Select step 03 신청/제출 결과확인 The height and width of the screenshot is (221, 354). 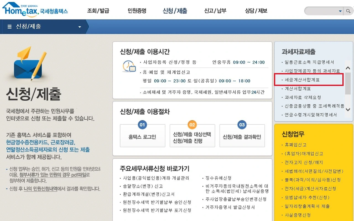tap(242, 136)
